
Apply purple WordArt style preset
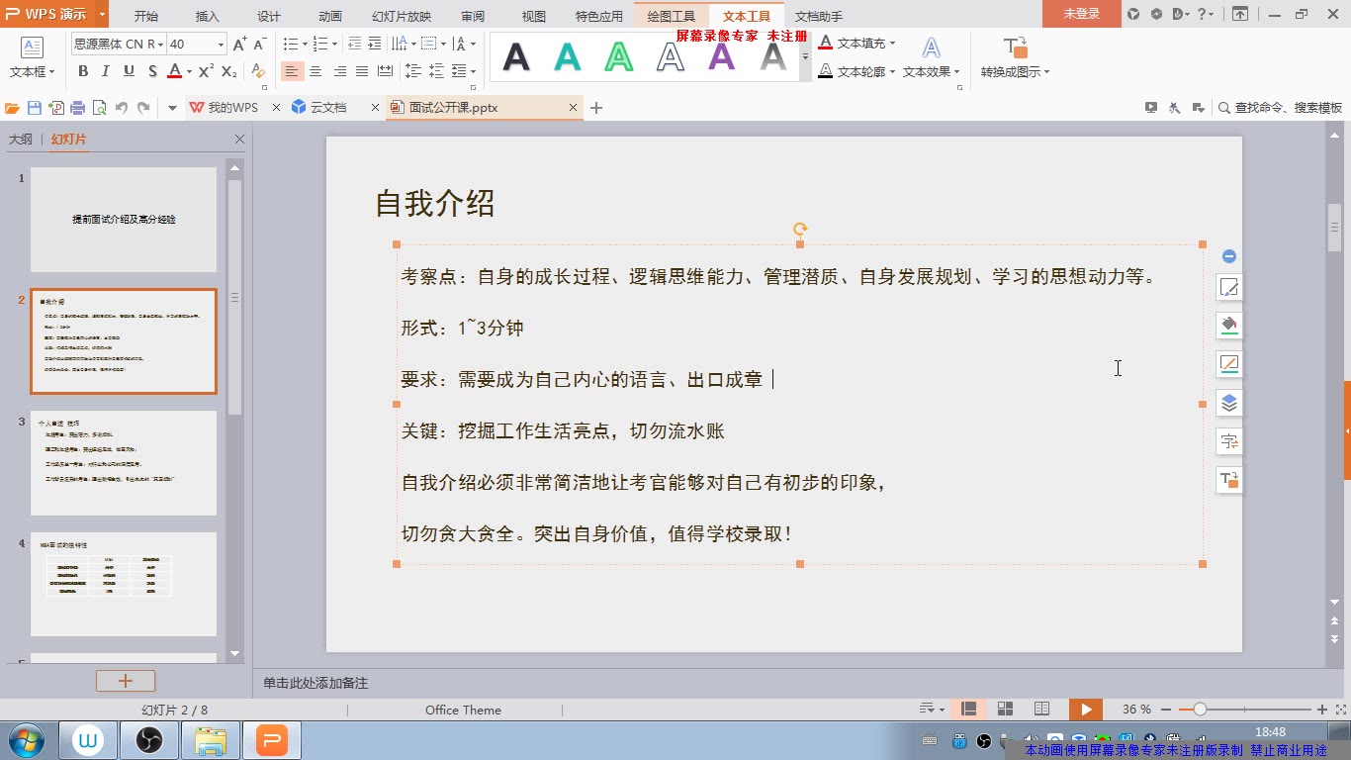coord(722,57)
